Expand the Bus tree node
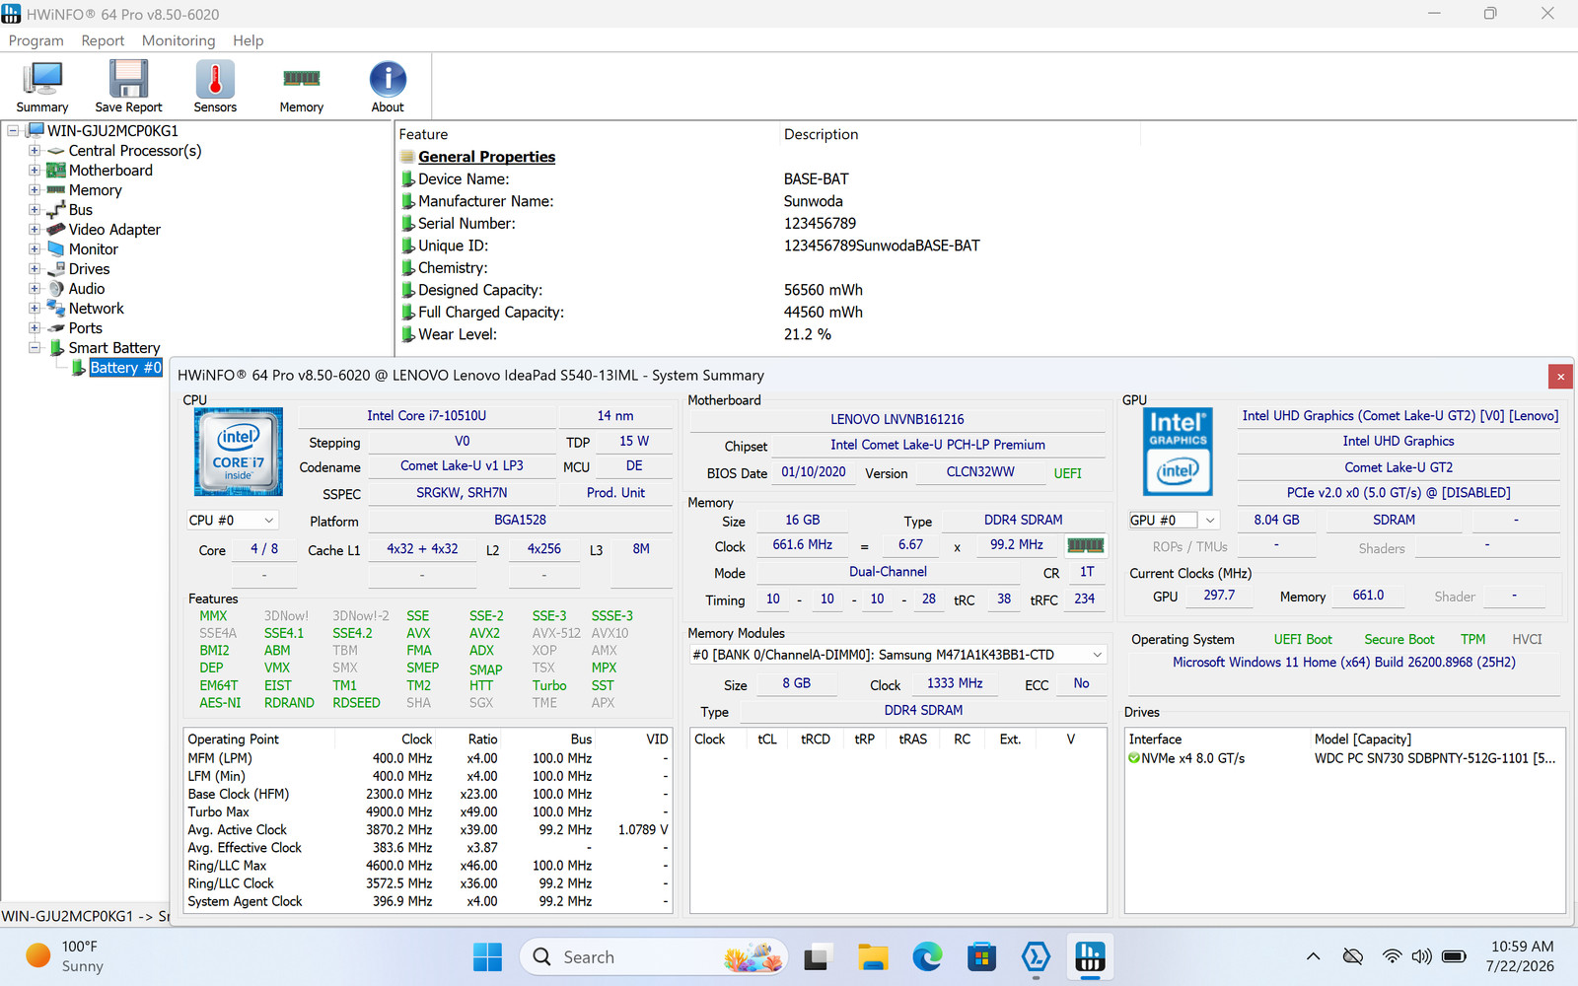 (x=35, y=210)
